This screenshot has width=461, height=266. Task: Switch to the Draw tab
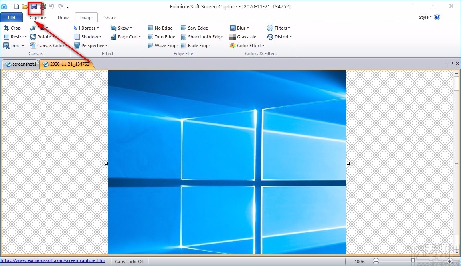click(x=63, y=18)
